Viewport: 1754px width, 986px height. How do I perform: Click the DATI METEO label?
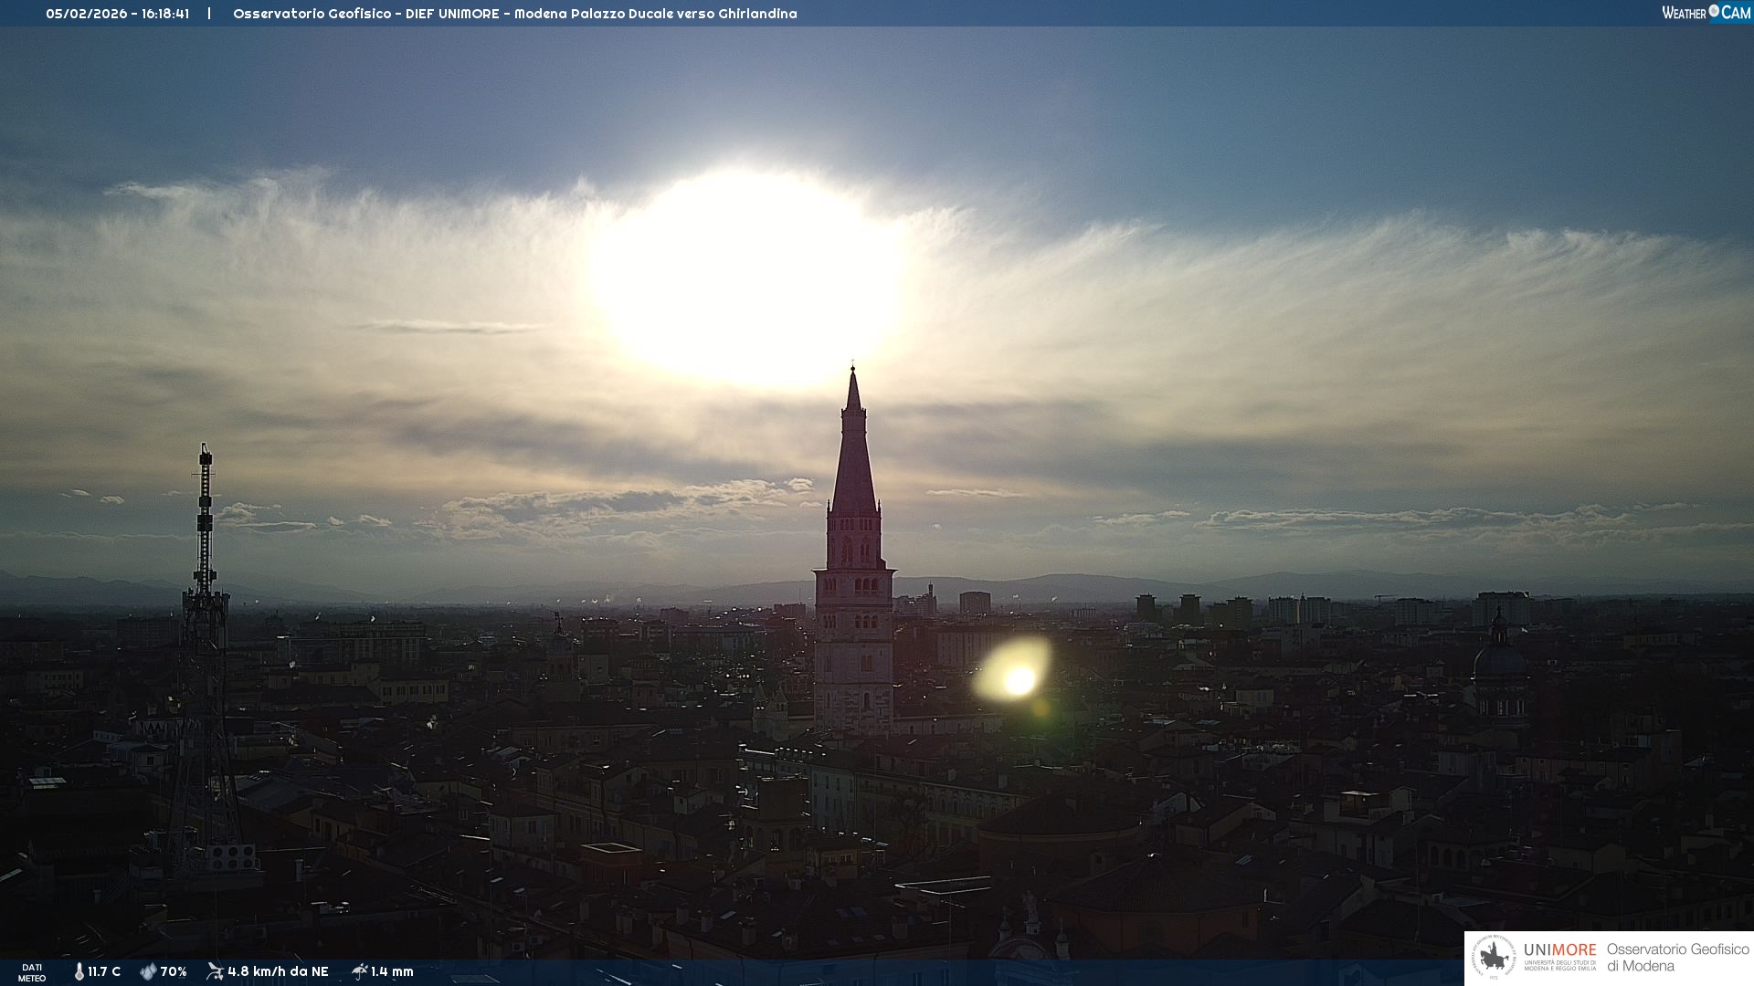tap(32, 972)
